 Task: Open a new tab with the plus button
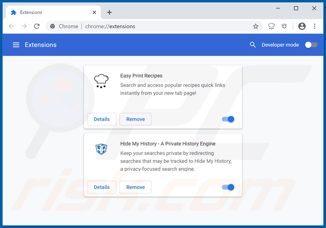click(109, 12)
